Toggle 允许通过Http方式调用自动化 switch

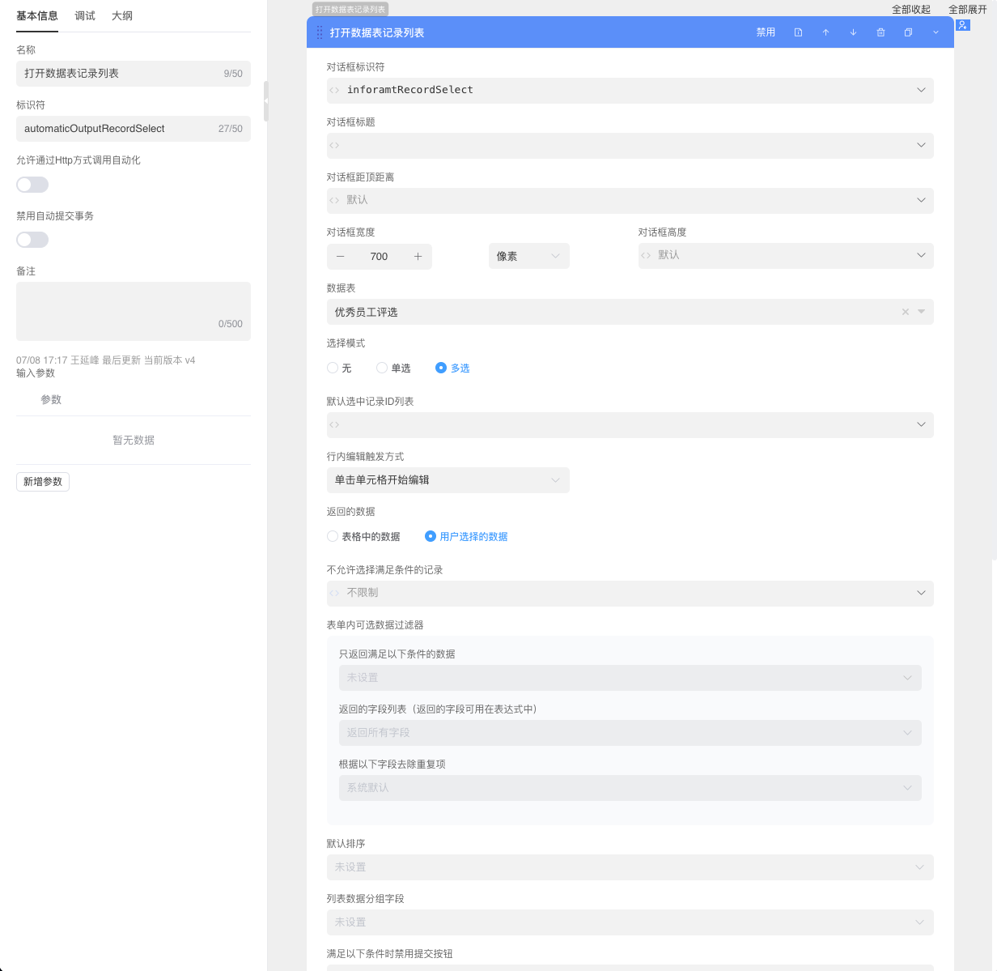(x=32, y=185)
